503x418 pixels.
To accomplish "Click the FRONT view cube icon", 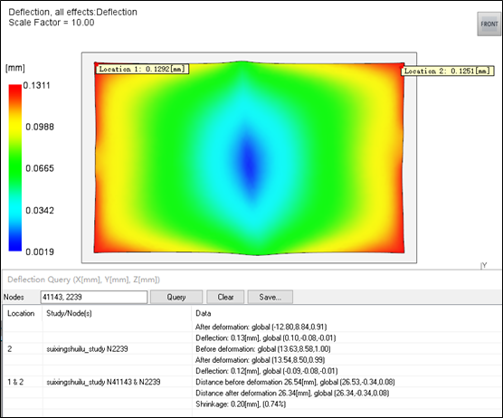I will point(489,24).
